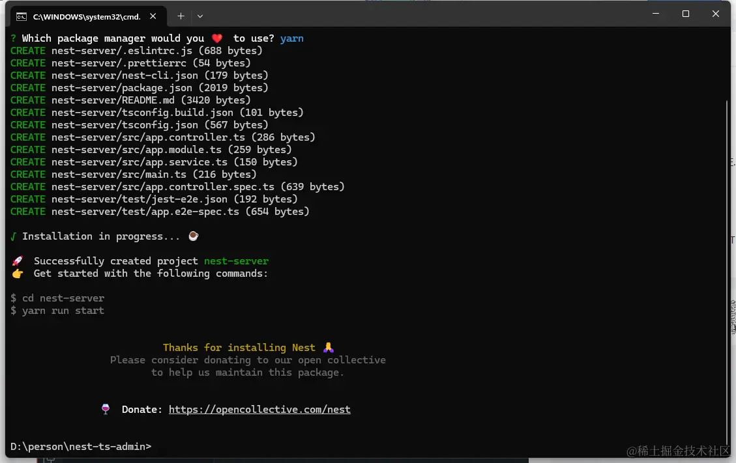Click the package.json CREATE line
The height and width of the screenshot is (463, 736).
click(x=139, y=88)
